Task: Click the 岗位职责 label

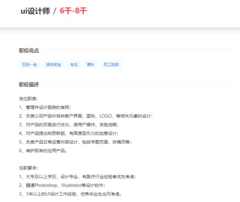Action: (28, 99)
